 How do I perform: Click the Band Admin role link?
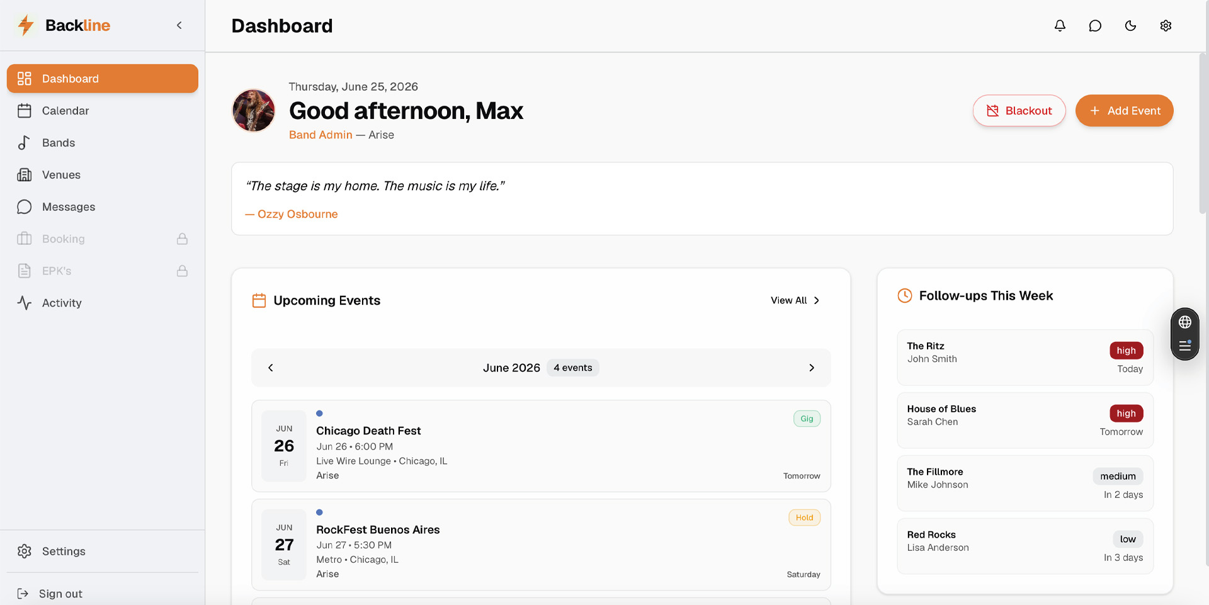(321, 135)
